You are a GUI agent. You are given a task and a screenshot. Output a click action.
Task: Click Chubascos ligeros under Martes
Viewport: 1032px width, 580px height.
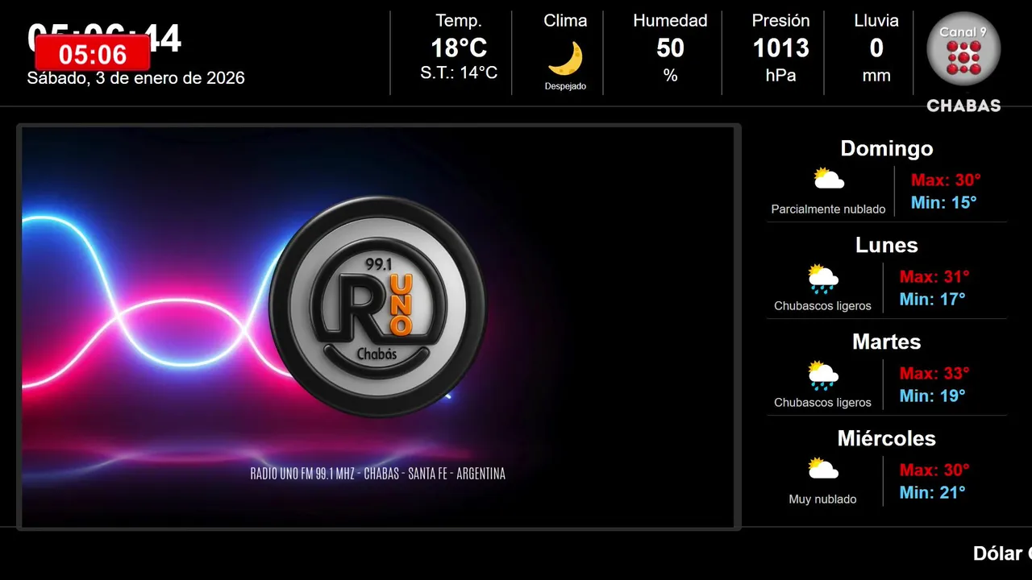tap(822, 403)
